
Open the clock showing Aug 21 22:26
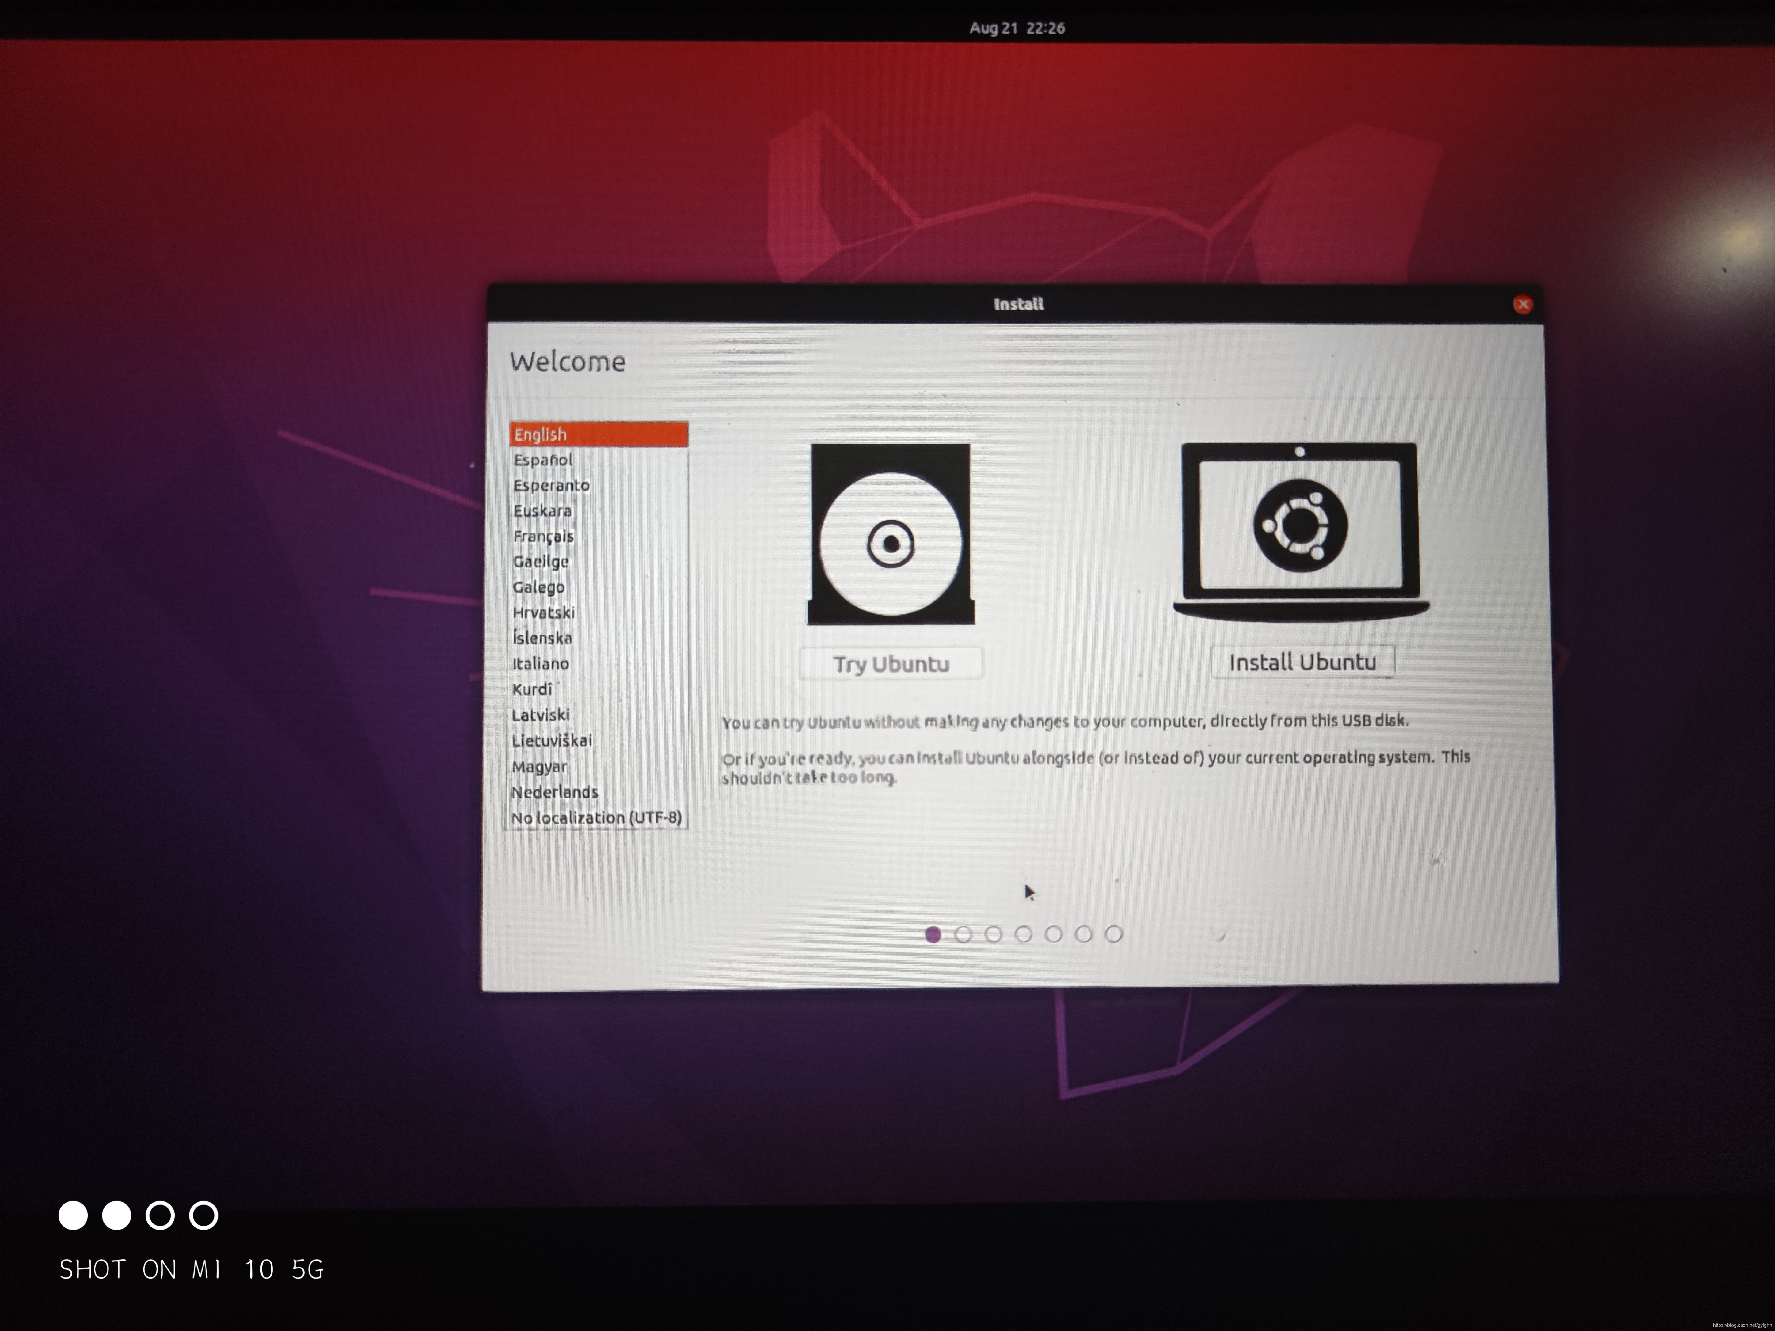click(x=1017, y=28)
